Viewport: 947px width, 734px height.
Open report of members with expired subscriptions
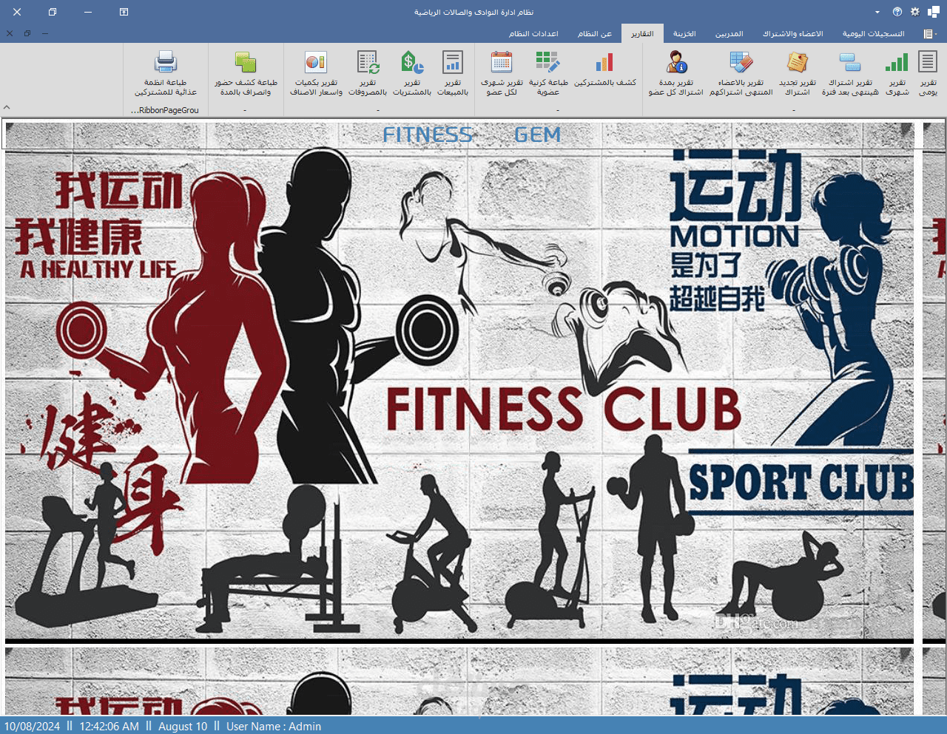click(741, 72)
